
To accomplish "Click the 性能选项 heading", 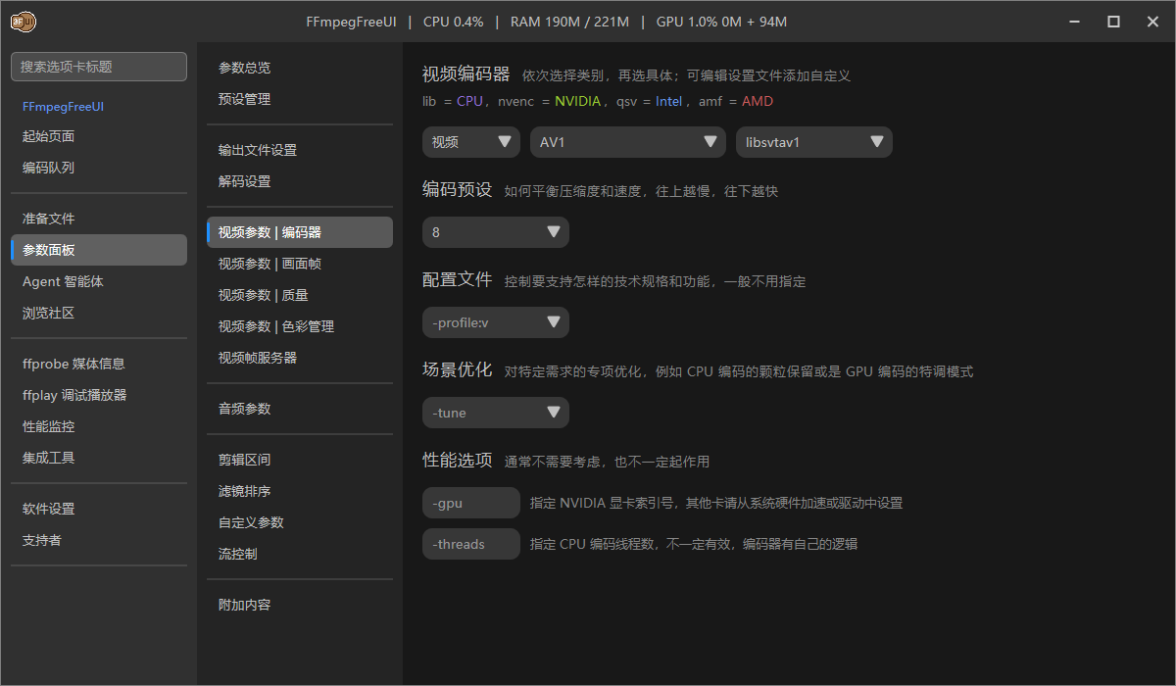I will [458, 460].
